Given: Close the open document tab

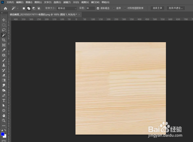Looking at the screenshot, I should (x=79, y=15).
